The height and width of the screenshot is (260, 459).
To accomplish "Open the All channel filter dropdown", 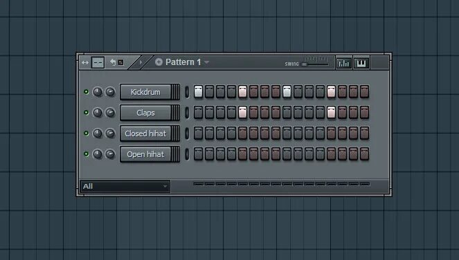I will (x=125, y=186).
